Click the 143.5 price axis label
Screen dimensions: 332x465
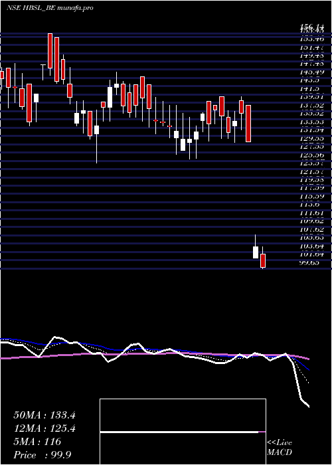pos(309,80)
